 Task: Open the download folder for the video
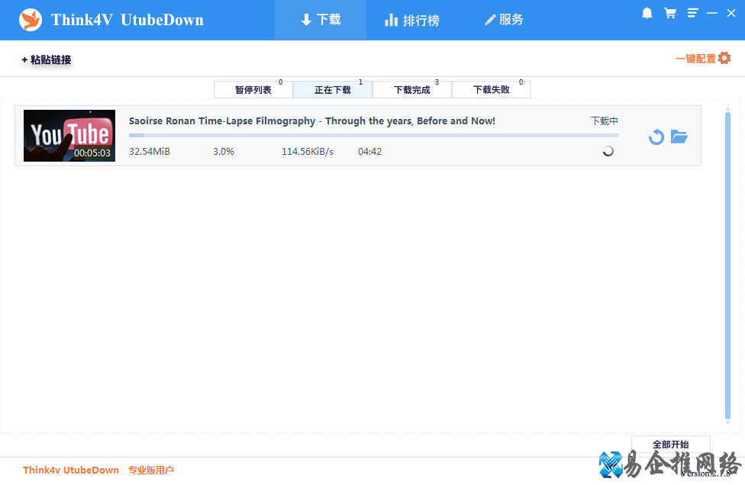click(x=679, y=137)
